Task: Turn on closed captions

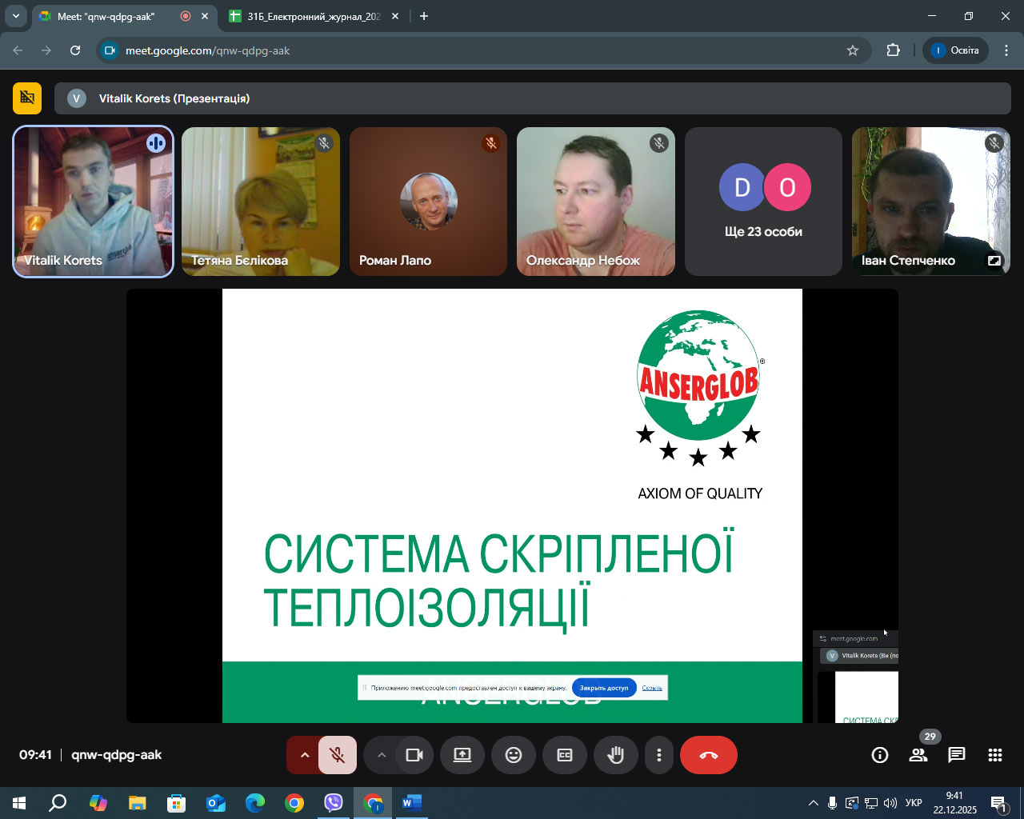Action: 565,755
